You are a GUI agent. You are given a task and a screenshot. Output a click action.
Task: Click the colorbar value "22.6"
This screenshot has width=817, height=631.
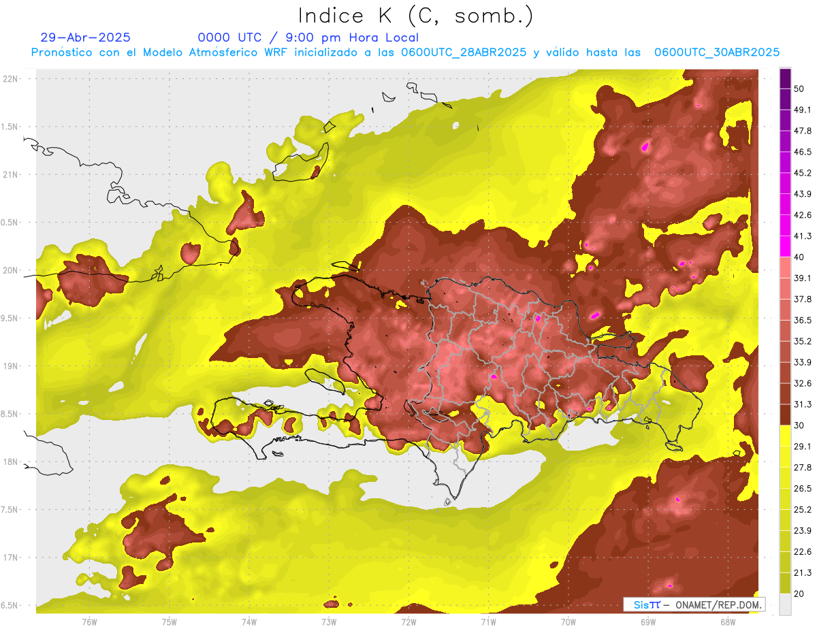coord(802,551)
